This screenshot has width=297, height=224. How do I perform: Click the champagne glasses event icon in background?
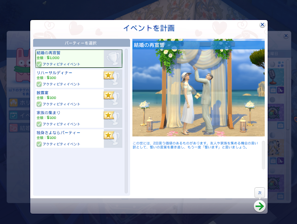click(275, 148)
